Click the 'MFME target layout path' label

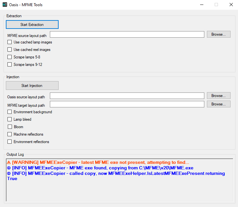(26, 105)
